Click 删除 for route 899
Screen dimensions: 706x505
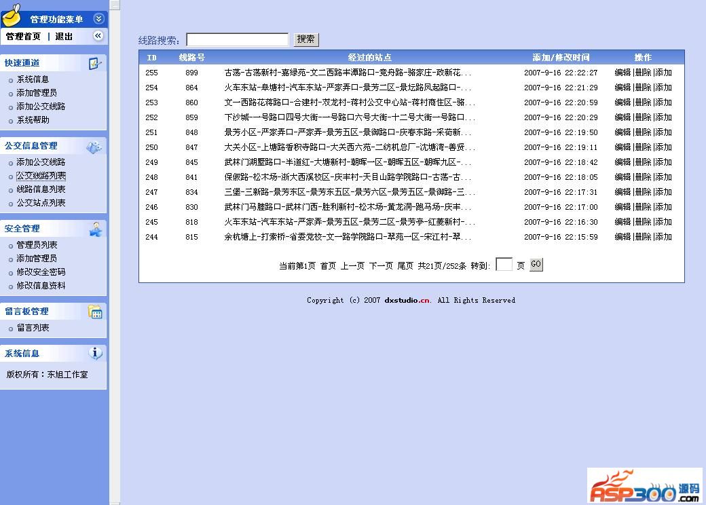click(x=643, y=73)
